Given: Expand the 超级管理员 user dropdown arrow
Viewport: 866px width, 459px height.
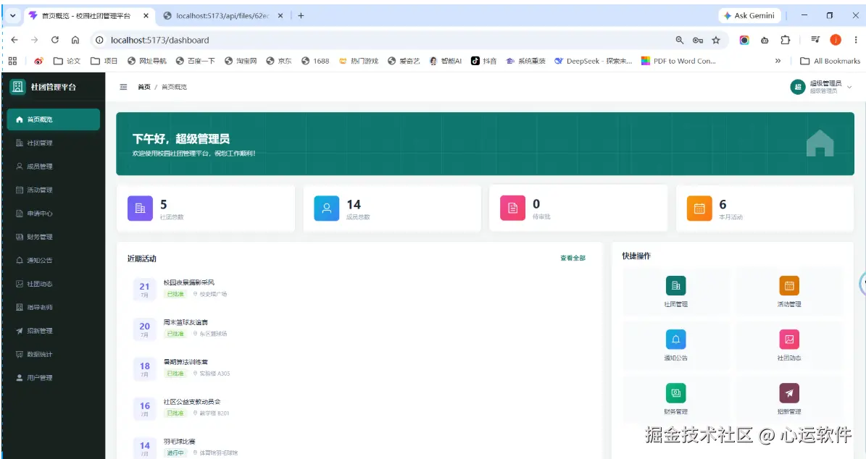Looking at the screenshot, I should coord(849,87).
